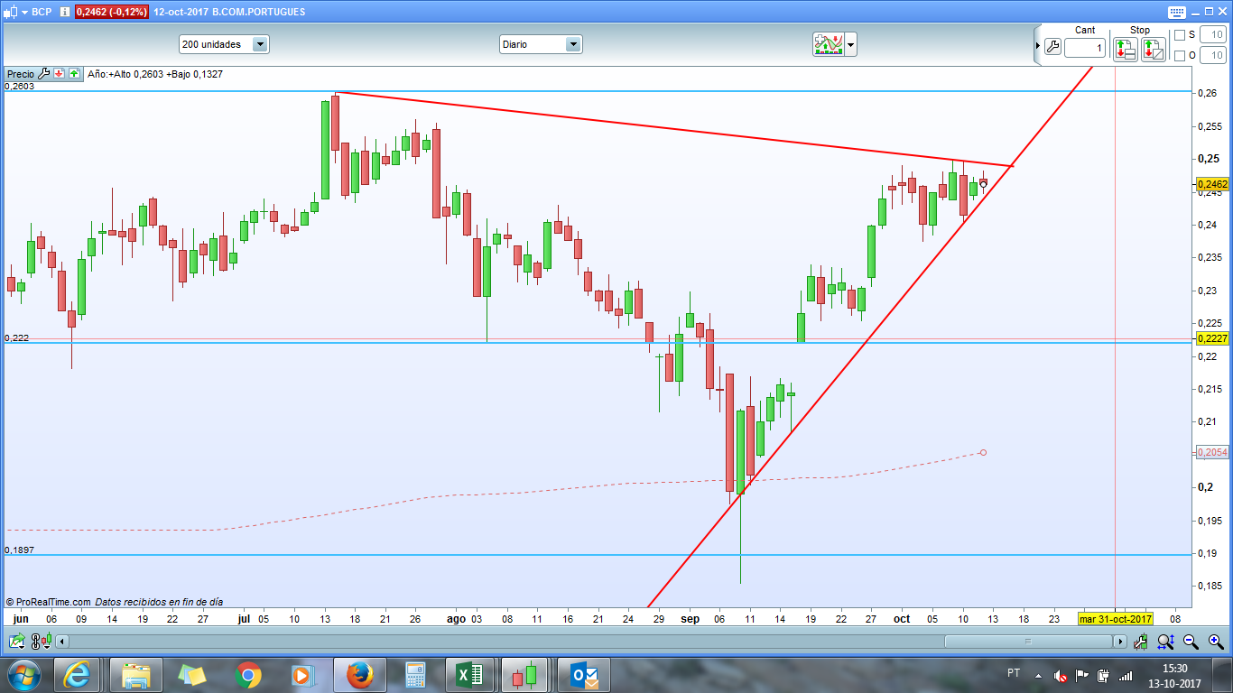1233x693 pixels.
Task: Enable the S stop checkbox
Action: click(1179, 35)
